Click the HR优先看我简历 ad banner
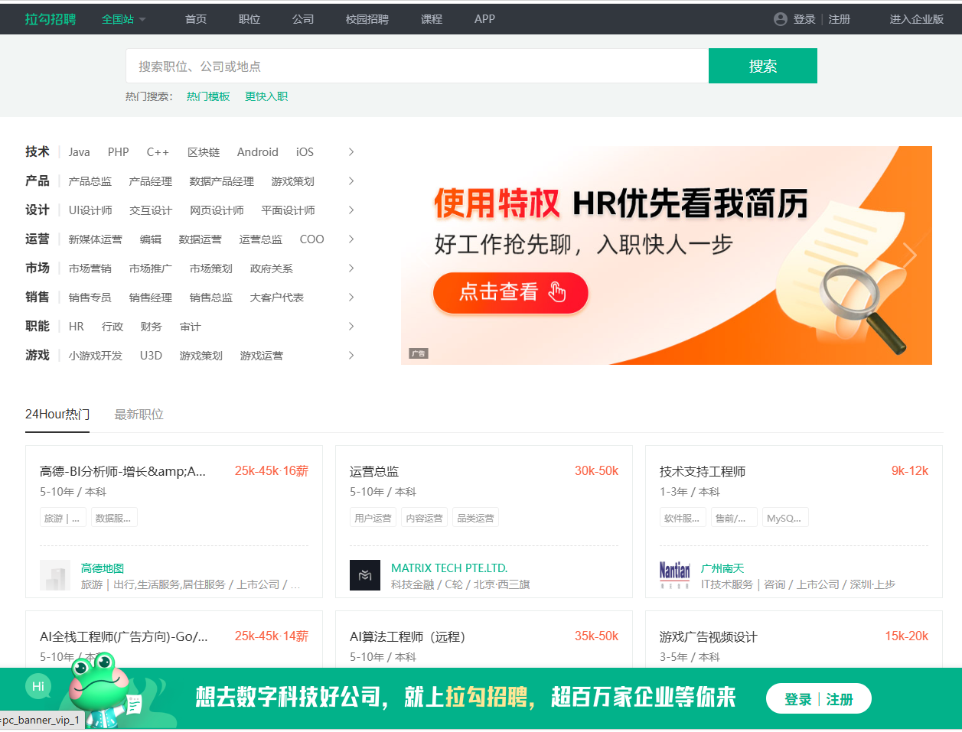Viewport: 962px width, 732px height. pyautogui.click(x=667, y=255)
